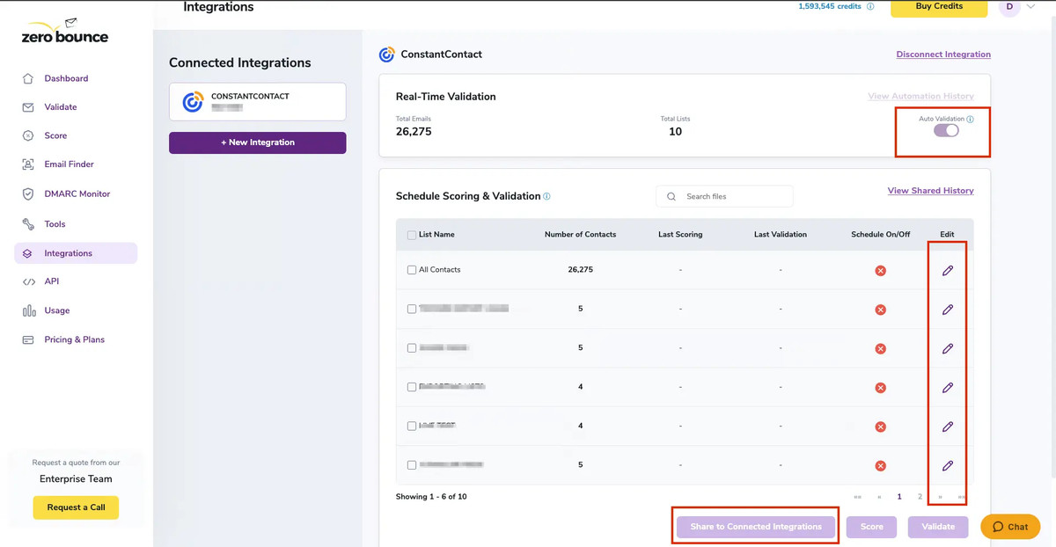Go to Pricing & Plans
The width and height of the screenshot is (1056, 547).
click(27, 339)
